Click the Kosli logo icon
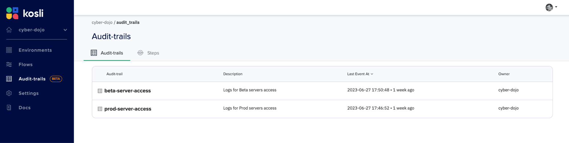 pyautogui.click(x=12, y=13)
